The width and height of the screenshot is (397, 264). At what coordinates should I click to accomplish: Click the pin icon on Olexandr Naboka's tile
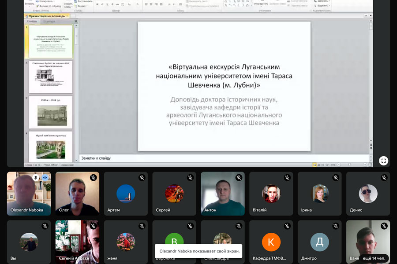36,178
